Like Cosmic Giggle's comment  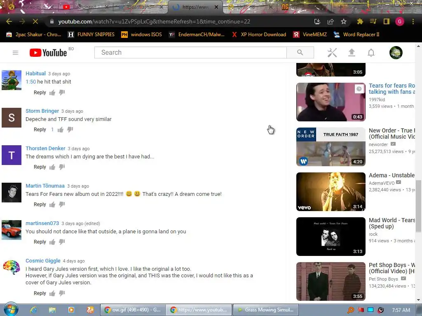click(52, 293)
